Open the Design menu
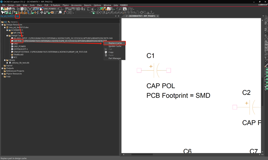The width and height of the screenshot is (268, 160). coord(11,5)
